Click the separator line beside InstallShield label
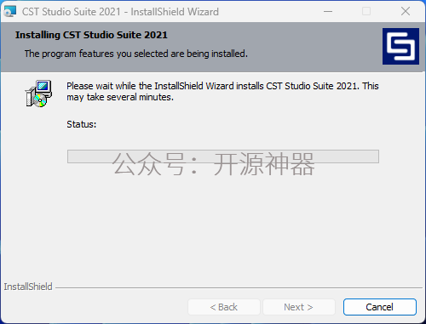 coord(239,288)
